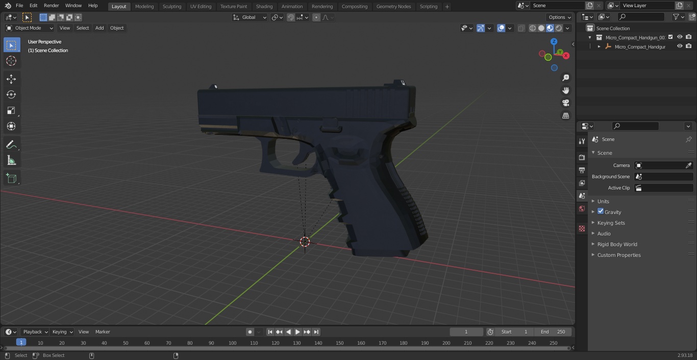697x360 pixels.
Task: Click the camera eyedropper icon
Action: 688,165
